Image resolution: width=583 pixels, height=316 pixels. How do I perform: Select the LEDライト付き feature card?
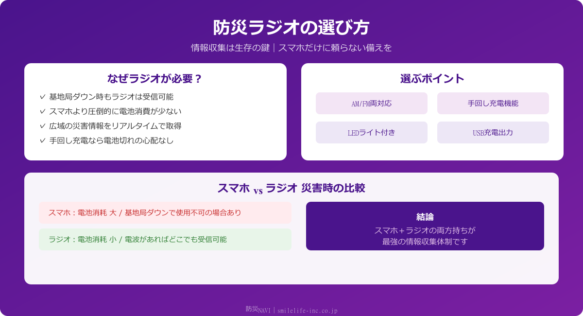[x=372, y=132]
